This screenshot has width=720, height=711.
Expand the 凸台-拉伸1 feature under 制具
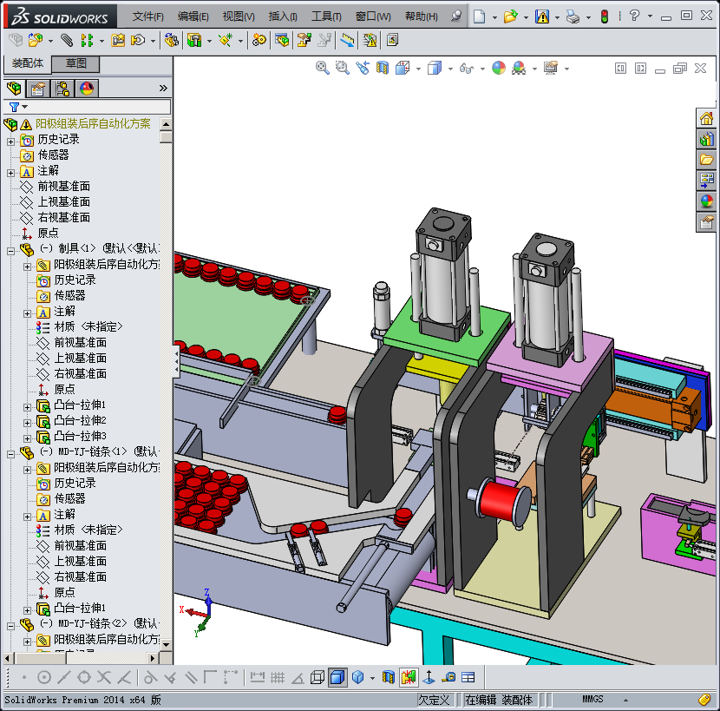point(29,405)
